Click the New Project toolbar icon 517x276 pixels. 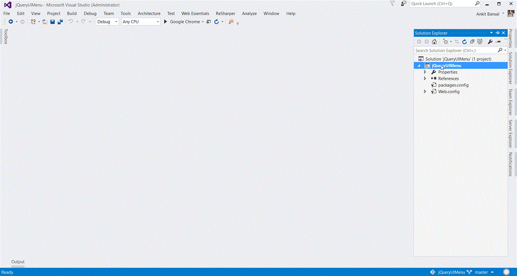[x=33, y=22]
